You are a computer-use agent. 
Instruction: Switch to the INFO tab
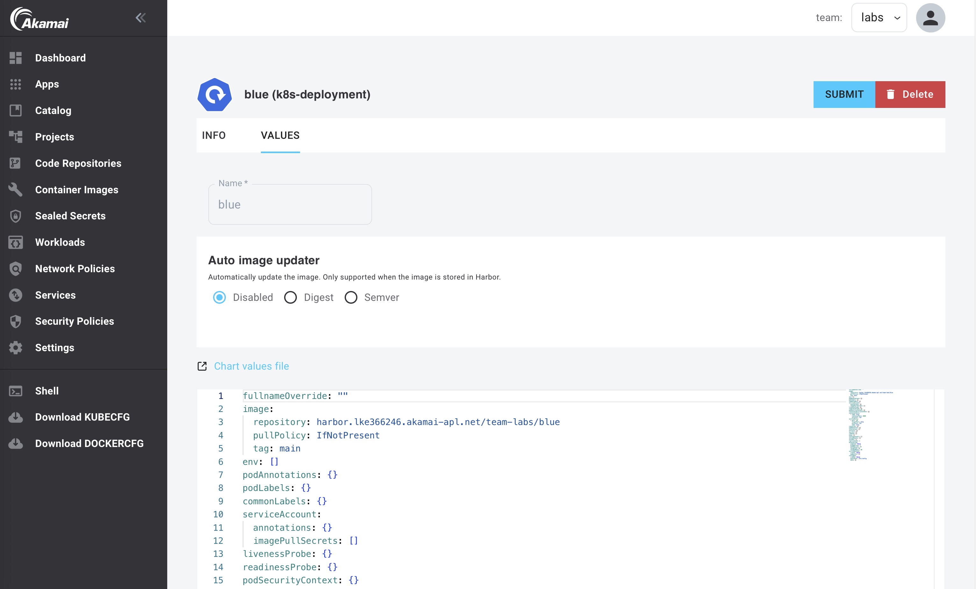[213, 135]
